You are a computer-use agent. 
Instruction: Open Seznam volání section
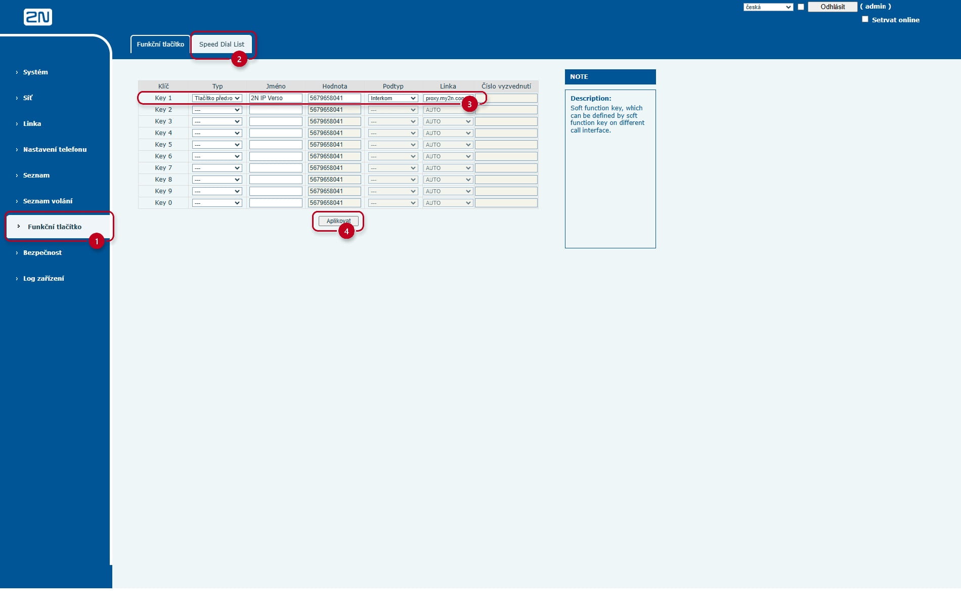pyautogui.click(x=48, y=201)
